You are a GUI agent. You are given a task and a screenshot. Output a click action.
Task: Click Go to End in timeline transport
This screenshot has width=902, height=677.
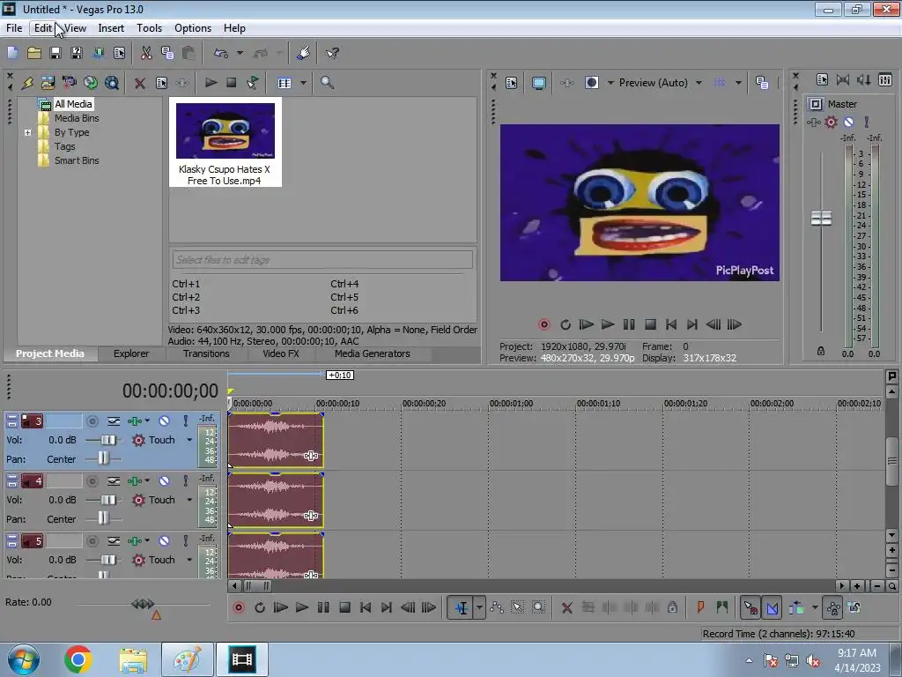(387, 607)
